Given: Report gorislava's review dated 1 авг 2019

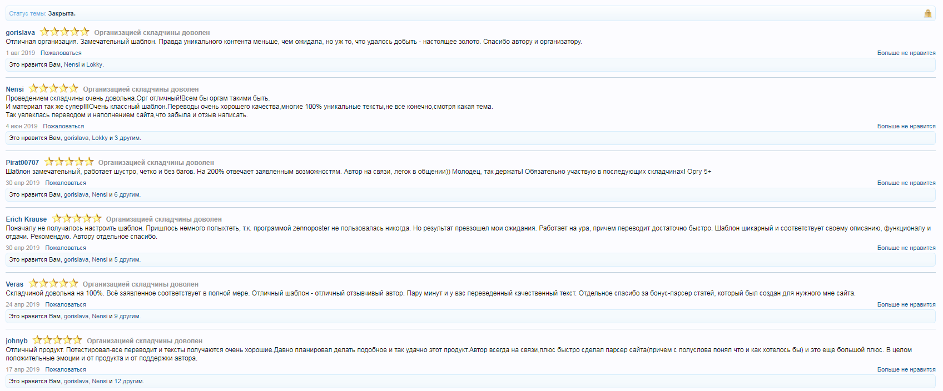Looking at the screenshot, I should pyautogui.click(x=61, y=53).
